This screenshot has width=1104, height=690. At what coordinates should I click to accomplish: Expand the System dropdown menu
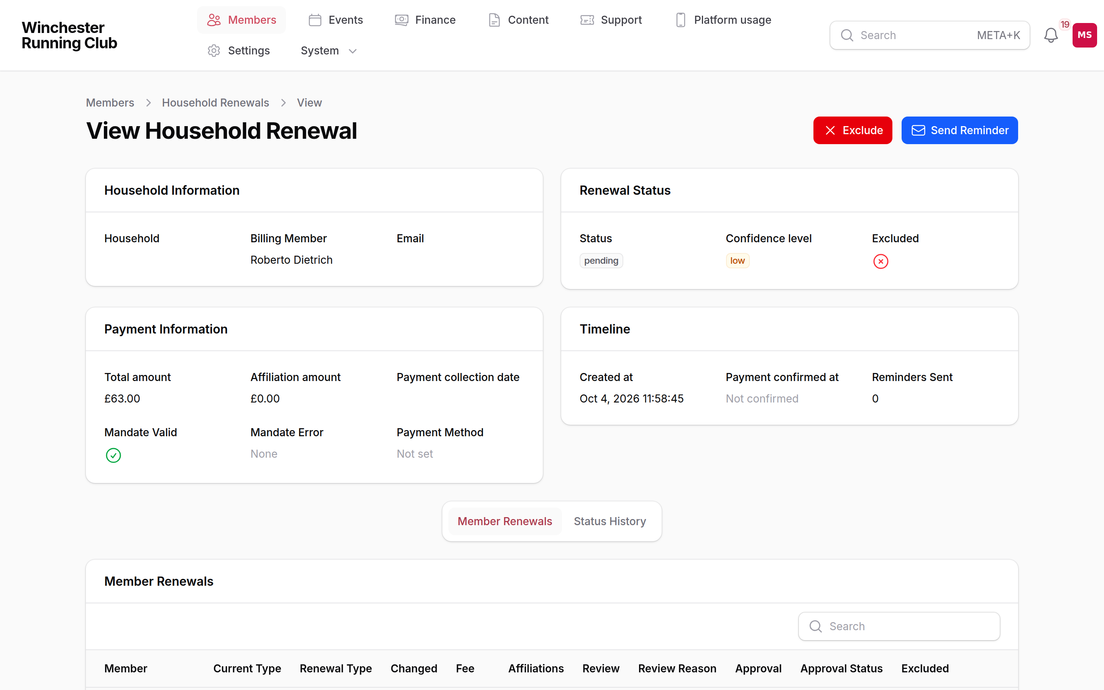point(329,51)
